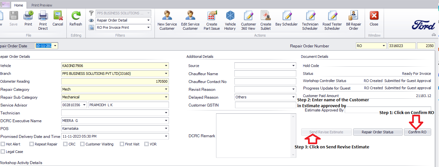The width and height of the screenshot is (439, 167).
Task: Expand the Repair Order Date picker
Action: click(x=55, y=46)
